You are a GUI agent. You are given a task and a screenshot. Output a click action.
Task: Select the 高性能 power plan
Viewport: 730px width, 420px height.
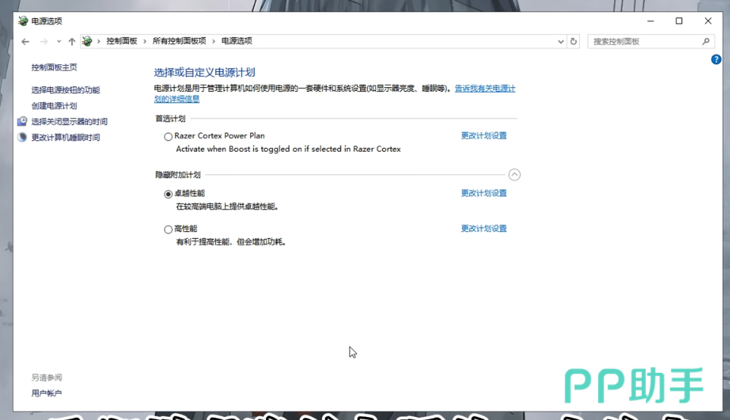coord(168,229)
